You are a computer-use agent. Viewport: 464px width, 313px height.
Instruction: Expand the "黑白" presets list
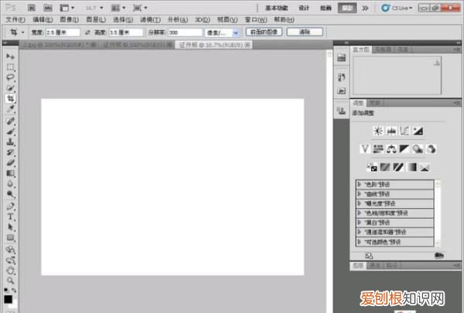[360, 223]
